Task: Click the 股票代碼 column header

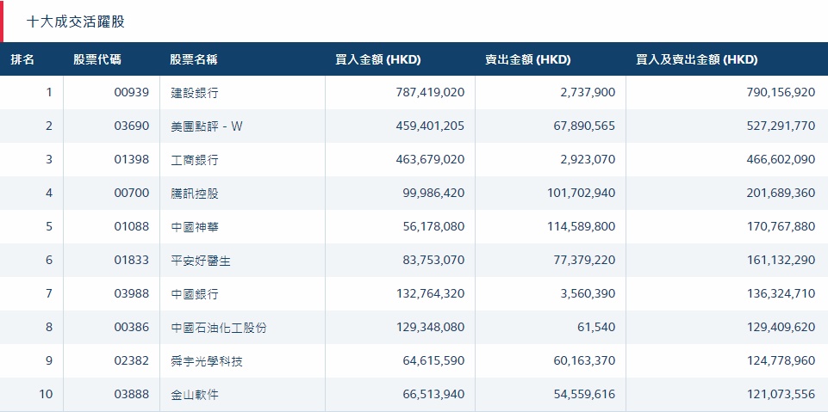Action: click(97, 59)
